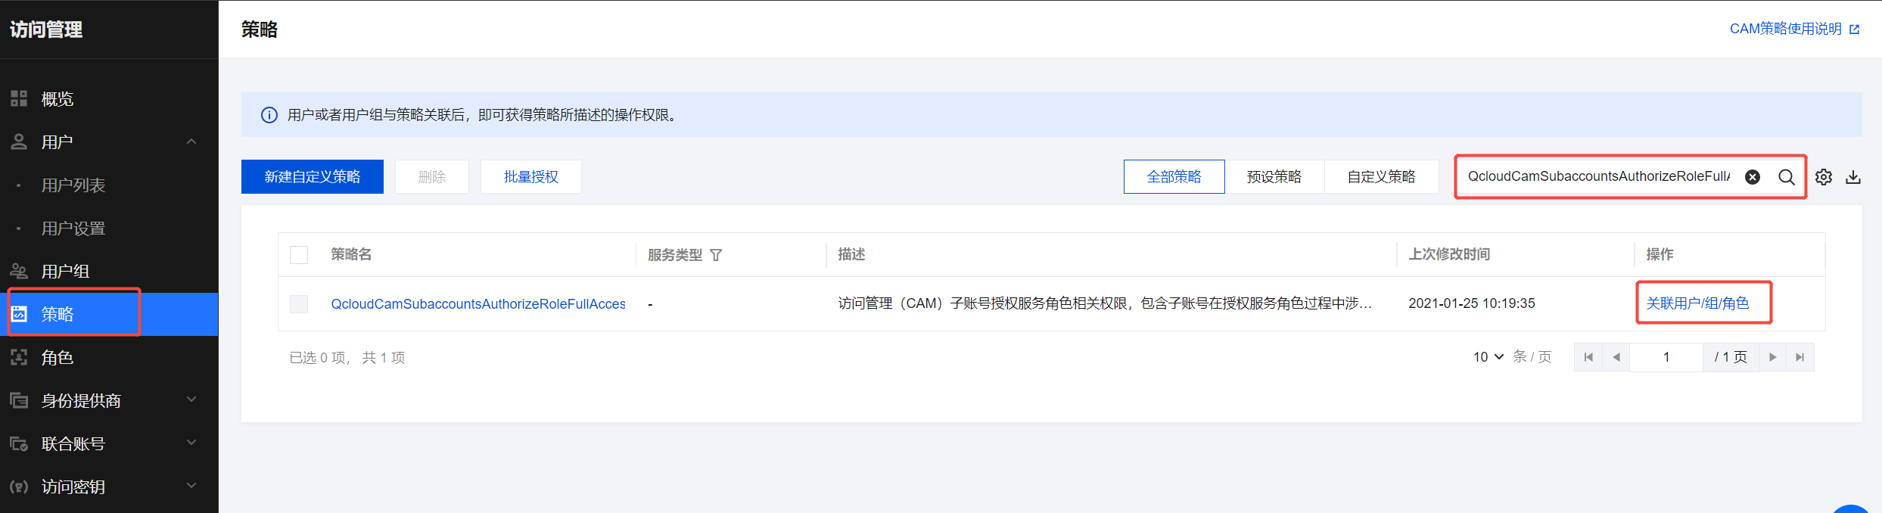Click the 联合账号 icon in sidebar
This screenshot has height=513, width=1882.
(19, 443)
